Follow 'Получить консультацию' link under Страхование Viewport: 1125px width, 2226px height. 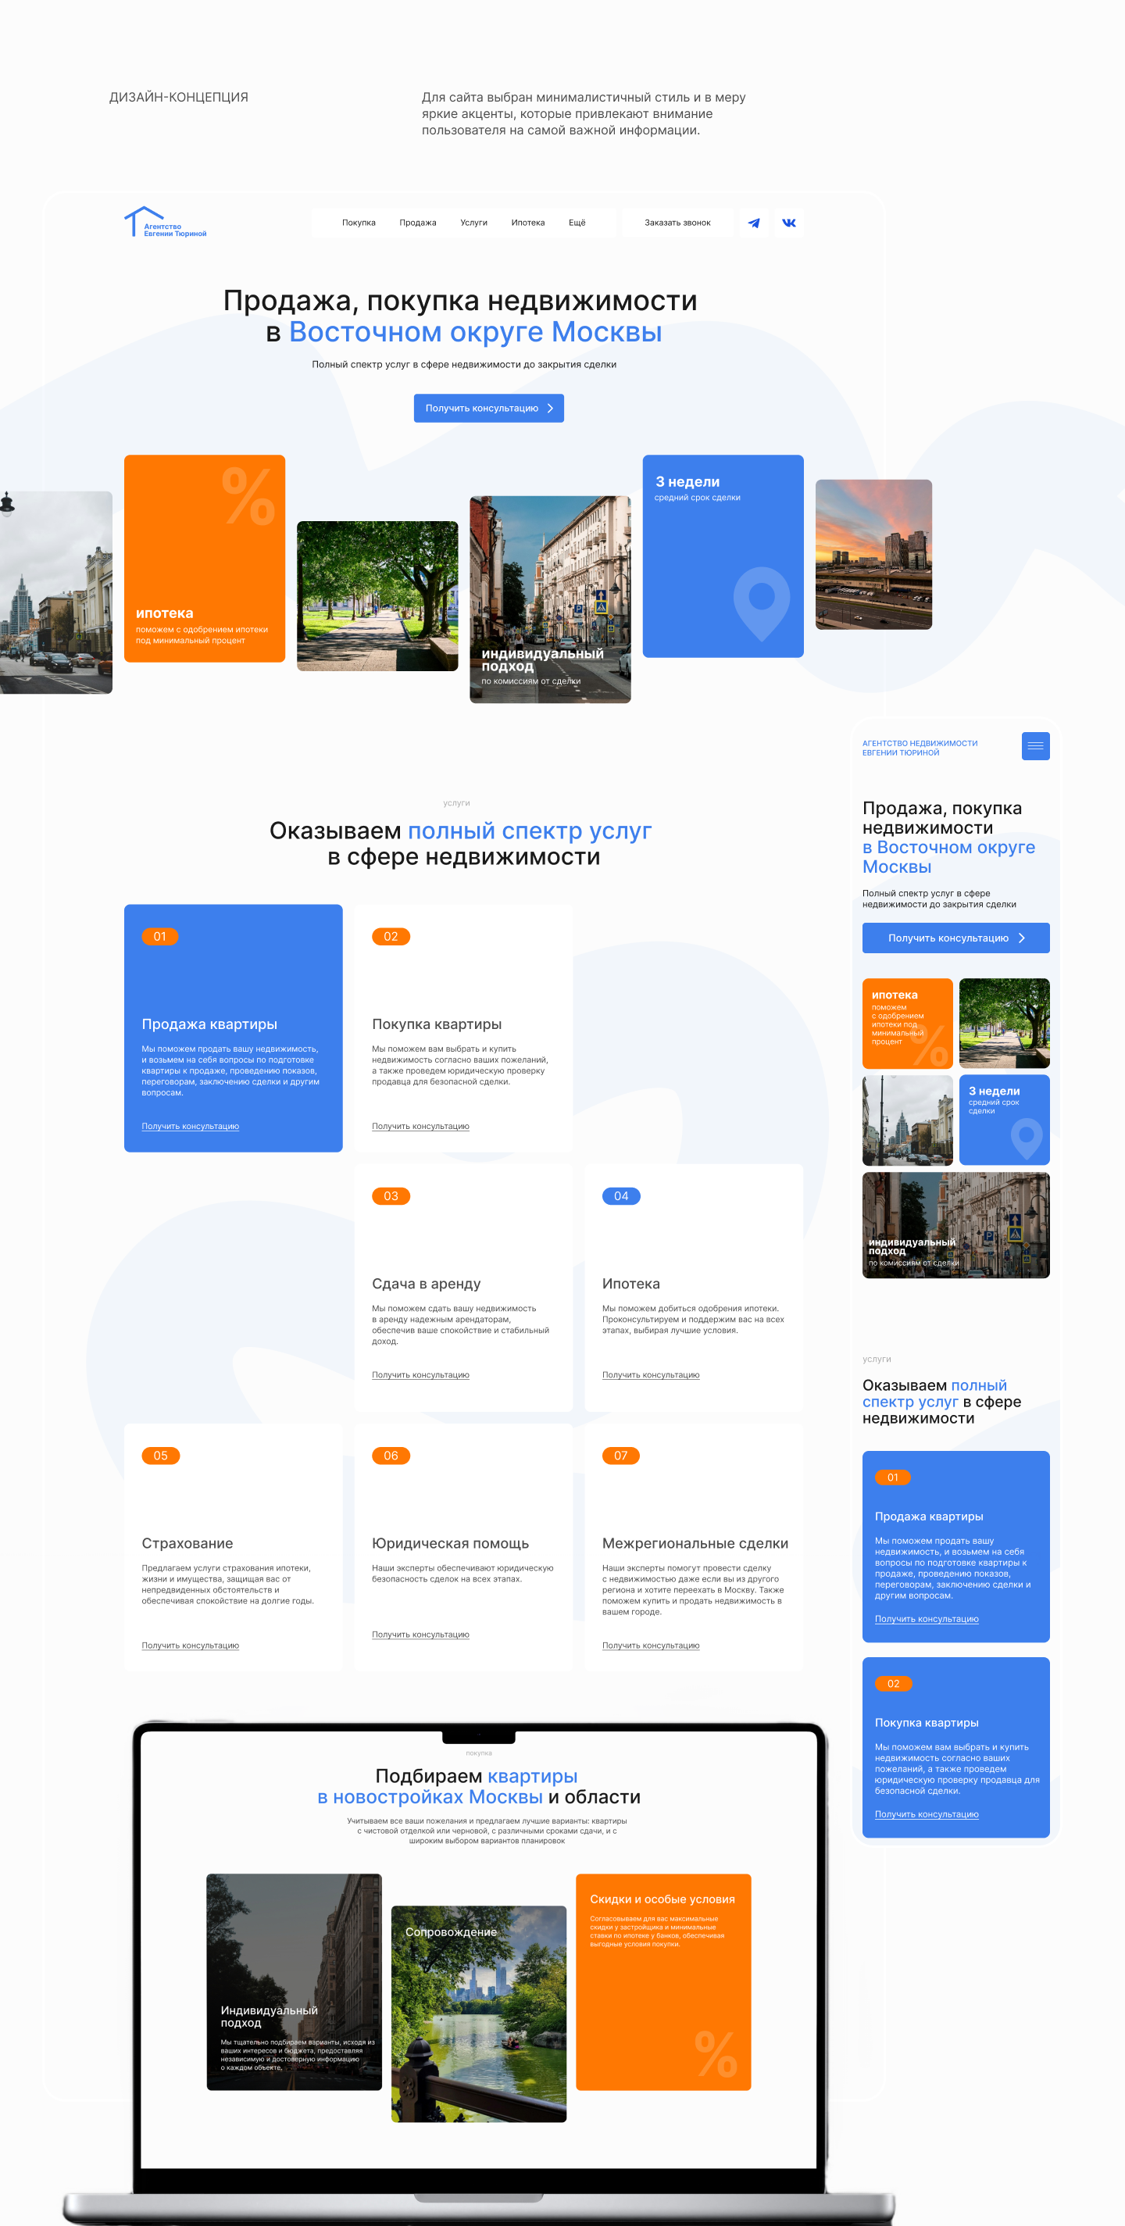190,1645
